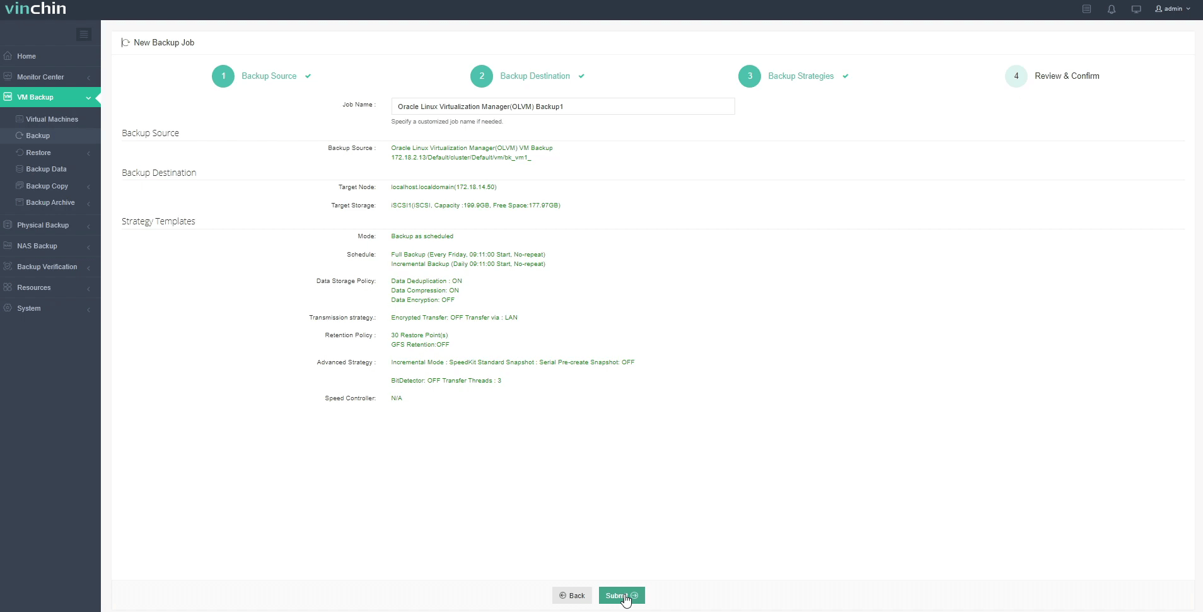Click 'Data Deduplication : ON' text
This screenshot has height=612, width=1203.
(x=426, y=281)
